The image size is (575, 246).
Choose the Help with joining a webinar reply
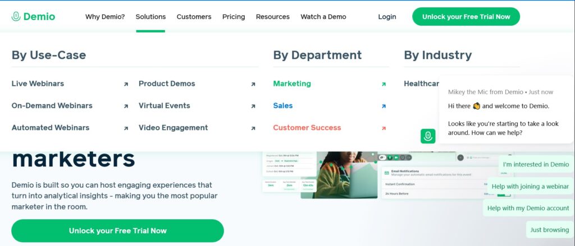[530, 187]
